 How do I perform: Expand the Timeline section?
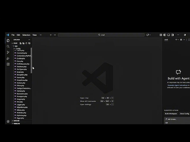17,124
